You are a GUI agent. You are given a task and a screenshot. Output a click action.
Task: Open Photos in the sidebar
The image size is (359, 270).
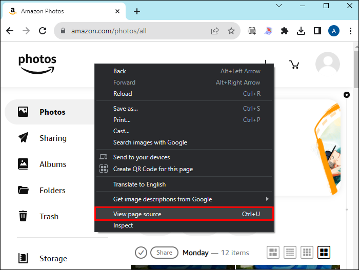(x=50, y=112)
